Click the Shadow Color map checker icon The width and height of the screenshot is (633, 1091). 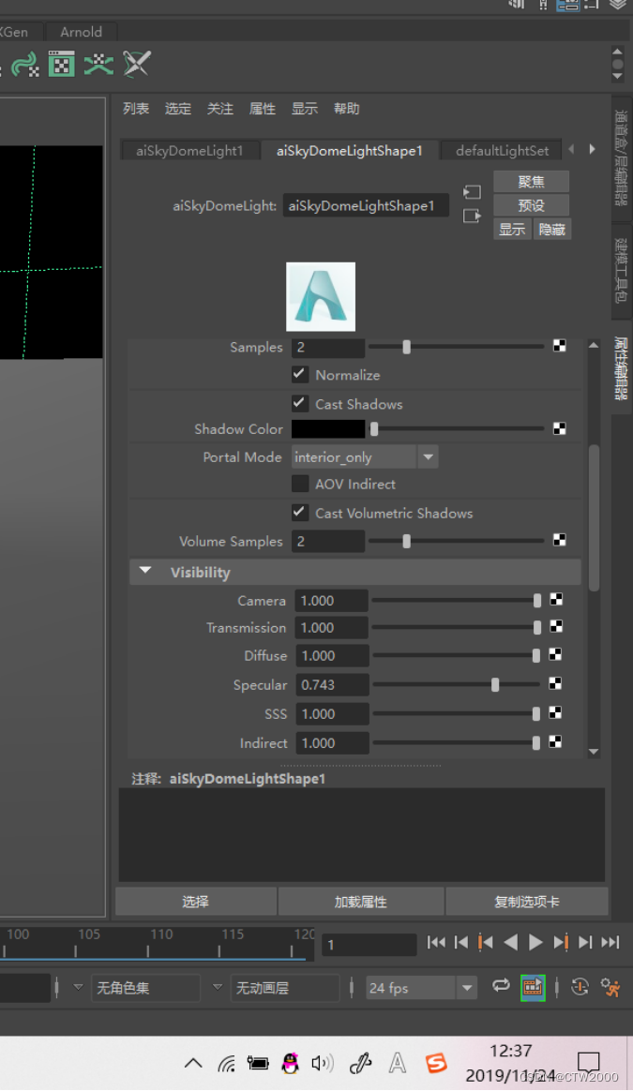point(559,428)
